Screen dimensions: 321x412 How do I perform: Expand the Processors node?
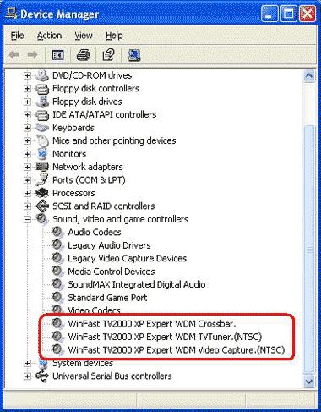[x=27, y=193]
